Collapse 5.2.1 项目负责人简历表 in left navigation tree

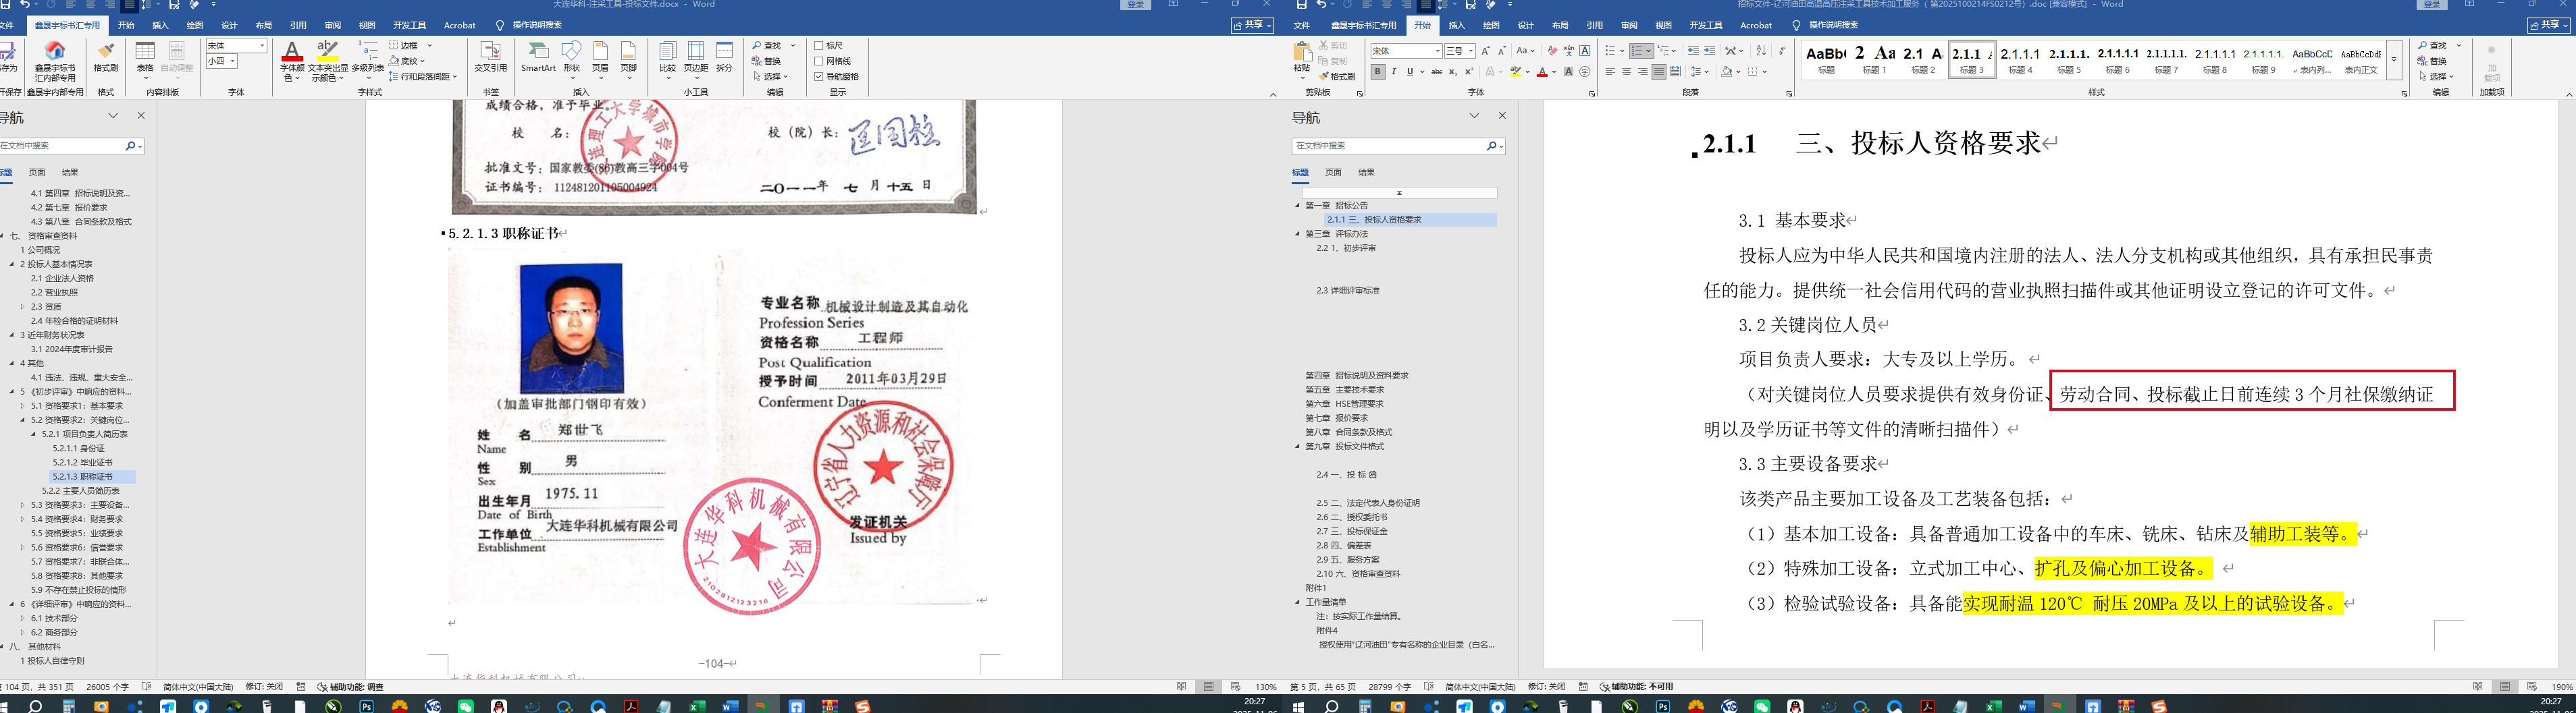(33, 434)
